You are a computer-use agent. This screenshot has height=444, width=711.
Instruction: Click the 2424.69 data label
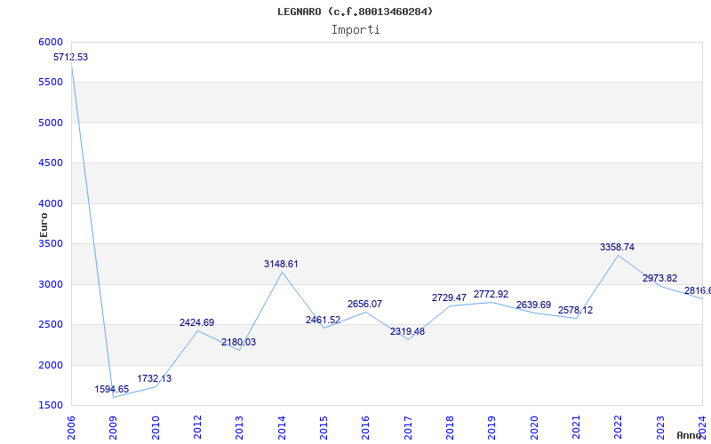coord(196,322)
